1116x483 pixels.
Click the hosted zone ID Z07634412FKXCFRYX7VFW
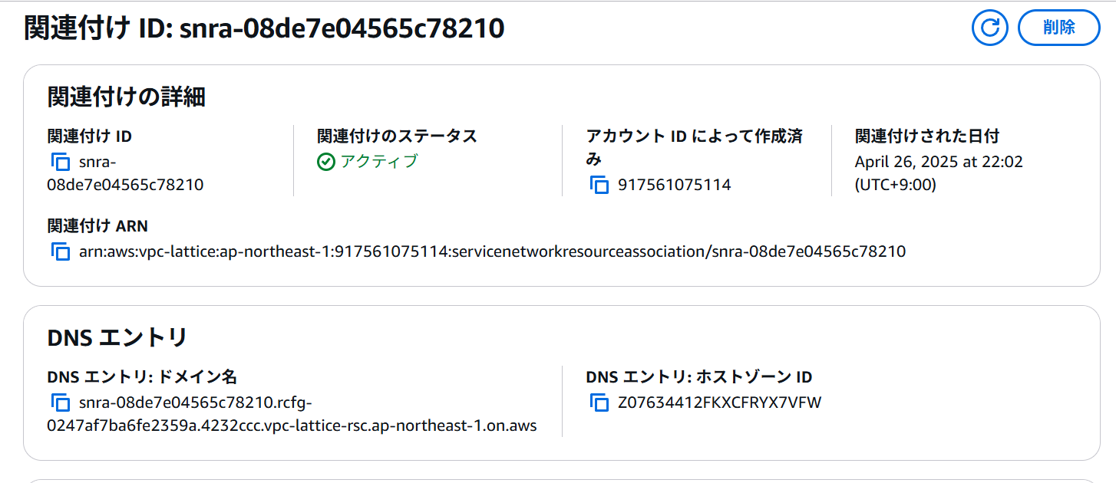[x=719, y=402]
